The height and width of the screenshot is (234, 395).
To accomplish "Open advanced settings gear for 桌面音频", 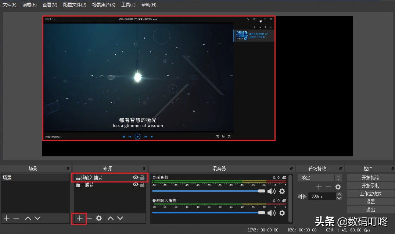I will click(x=282, y=191).
